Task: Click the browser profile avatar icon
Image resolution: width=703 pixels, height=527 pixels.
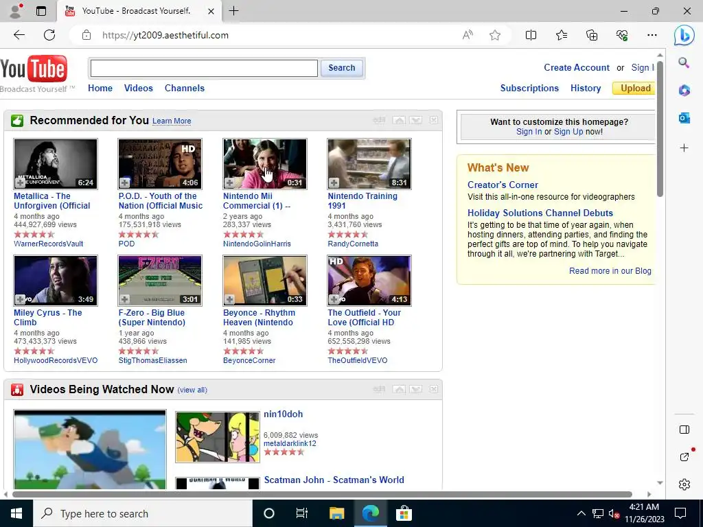Action: tap(16, 11)
